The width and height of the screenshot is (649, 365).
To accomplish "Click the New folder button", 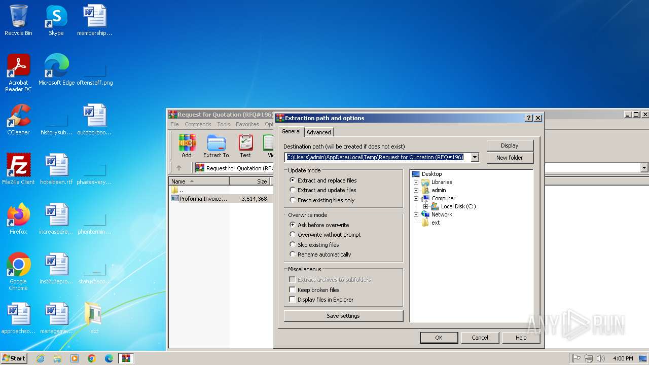I will tap(510, 158).
